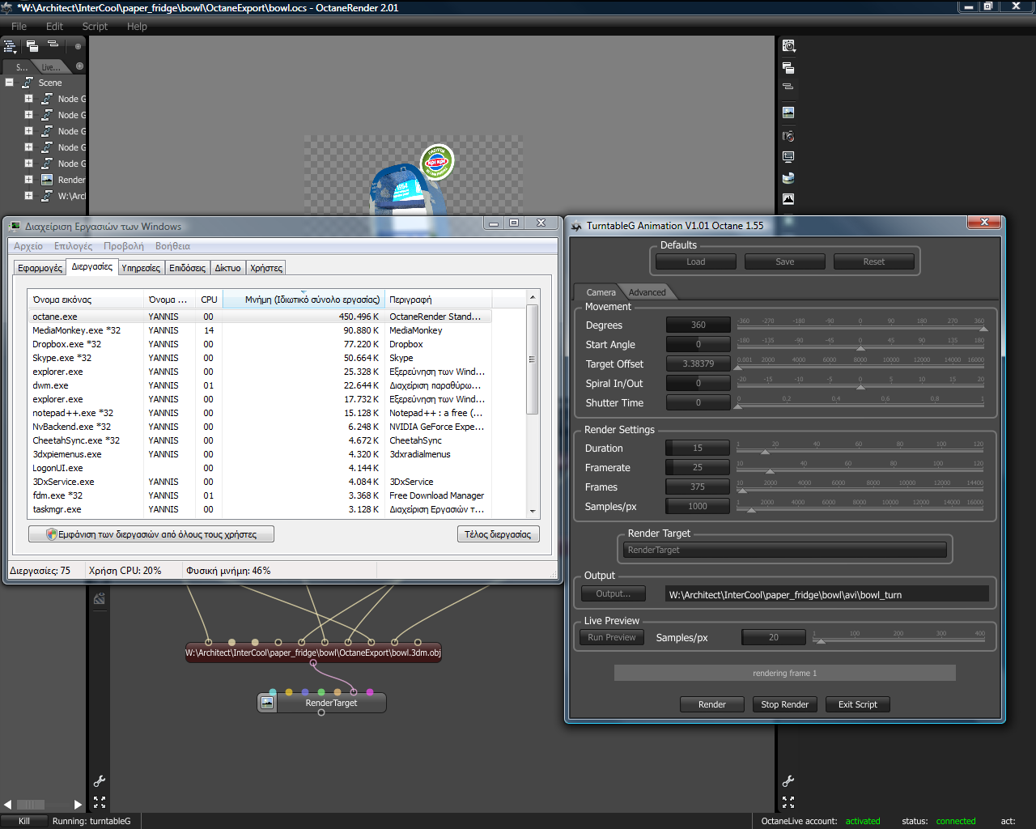Click the Scene node icon in outliner
Screen dimensions: 1036x829
click(28, 83)
